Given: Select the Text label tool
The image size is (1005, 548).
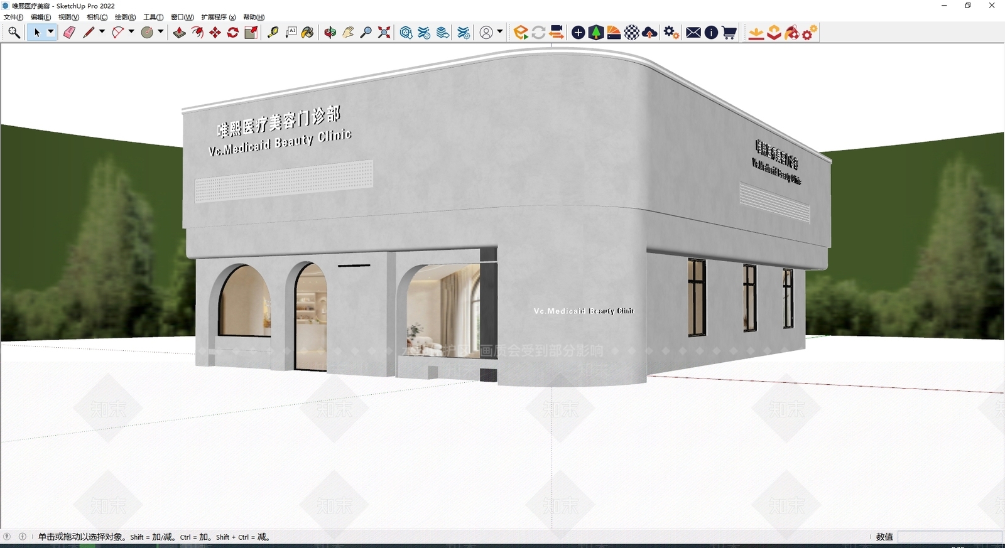Looking at the screenshot, I should coord(291,33).
